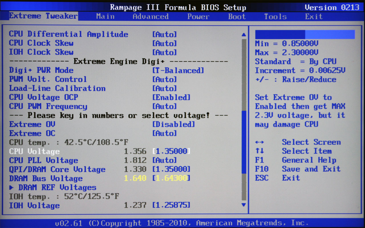
Task: Go to the Boot tab
Action: [237, 16]
